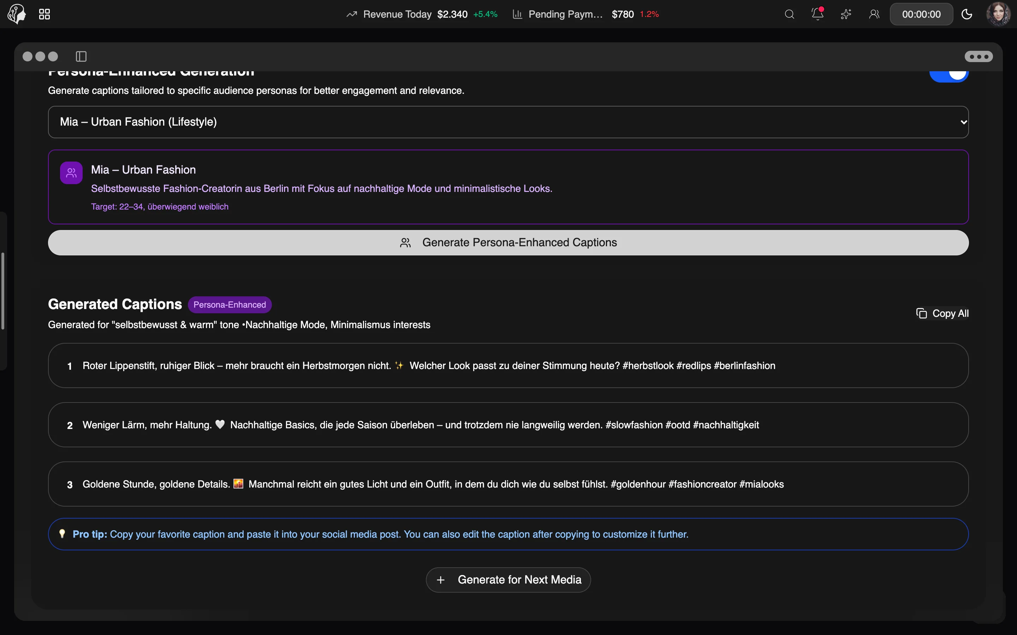Click 'Target: 22–34, überwiegend weiblich' text
1017x635 pixels.
tap(160, 207)
